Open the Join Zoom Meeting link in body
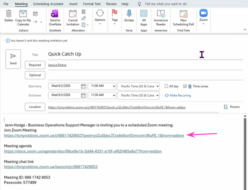The image size is (248, 190). pyautogui.click(x=94, y=136)
